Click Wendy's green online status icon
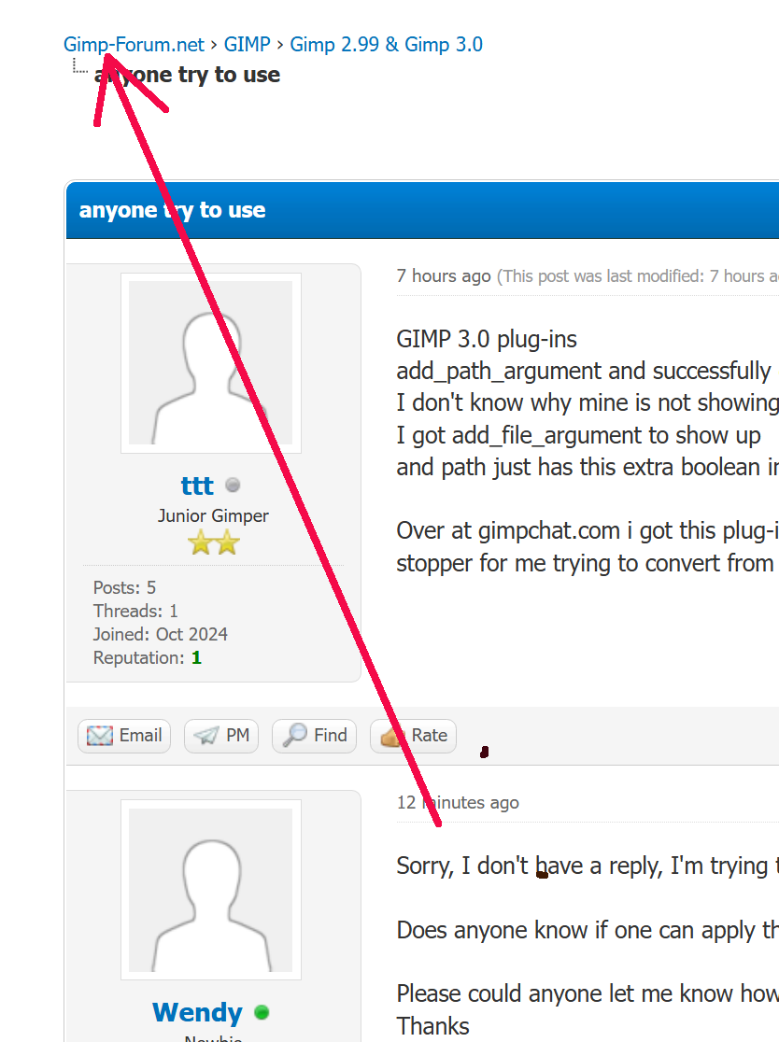Image resolution: width=779 pixels, height=1042 pixels. [x=262, y=1012]
